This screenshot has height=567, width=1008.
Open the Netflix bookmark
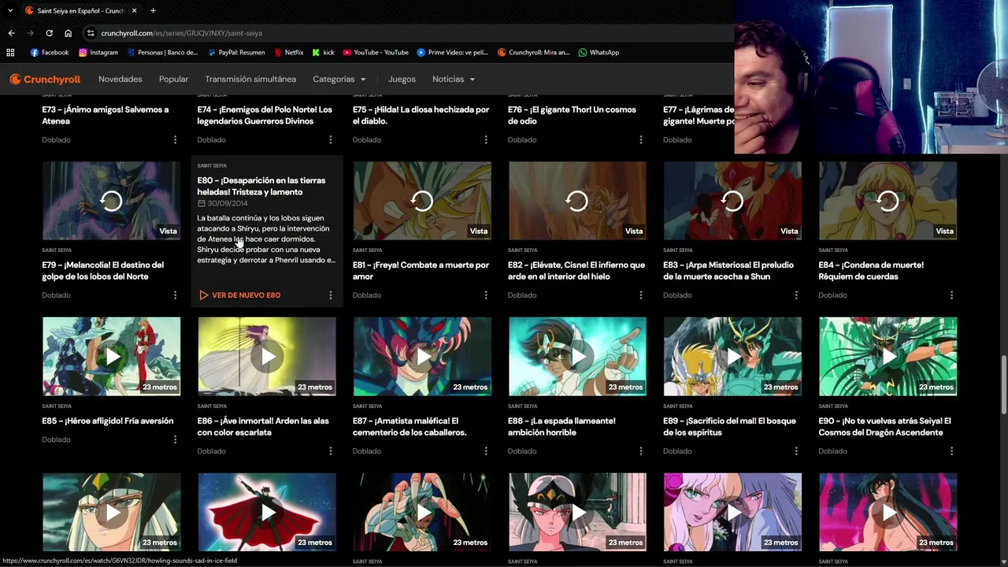pos(288,53)
